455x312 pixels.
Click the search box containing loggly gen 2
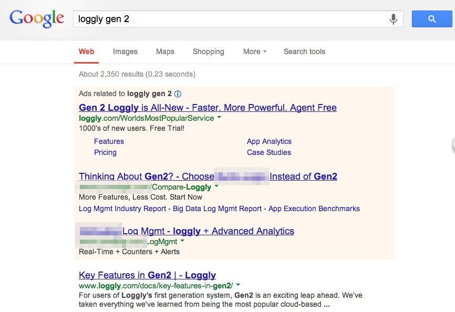click(x=231, y=19)
